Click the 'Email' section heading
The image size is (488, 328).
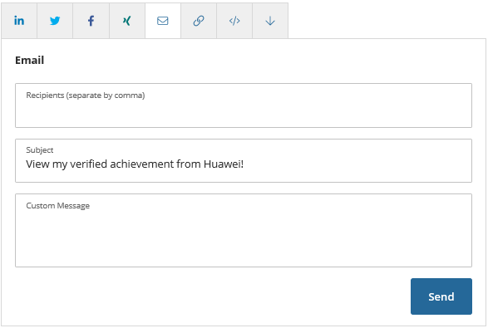pos(30,60)
